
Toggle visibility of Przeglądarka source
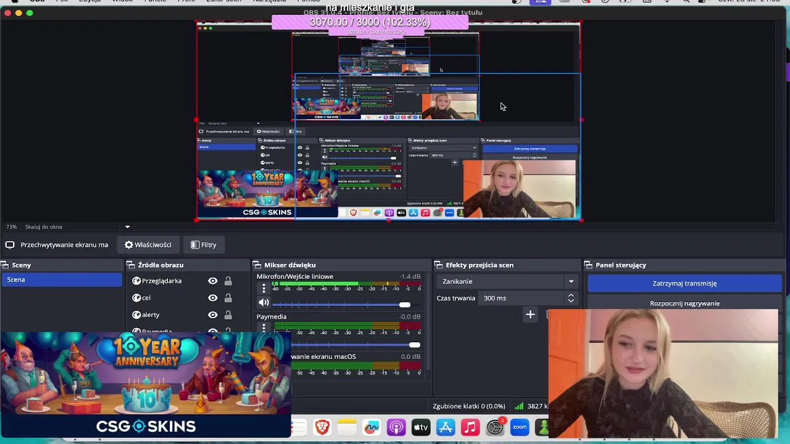point(213,281)
